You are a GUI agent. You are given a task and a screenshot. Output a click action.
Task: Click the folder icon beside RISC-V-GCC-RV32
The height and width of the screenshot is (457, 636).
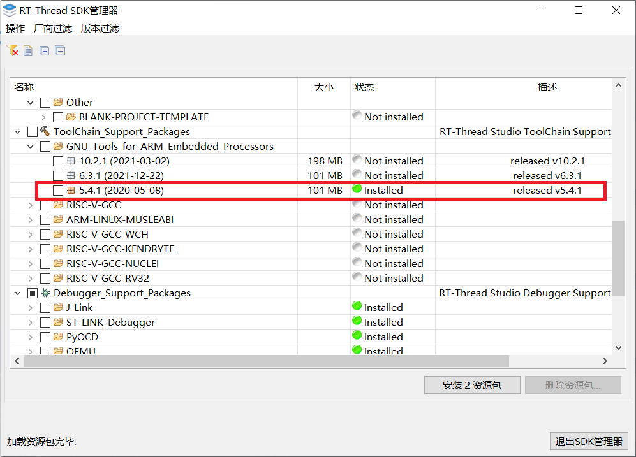point(59,278)
